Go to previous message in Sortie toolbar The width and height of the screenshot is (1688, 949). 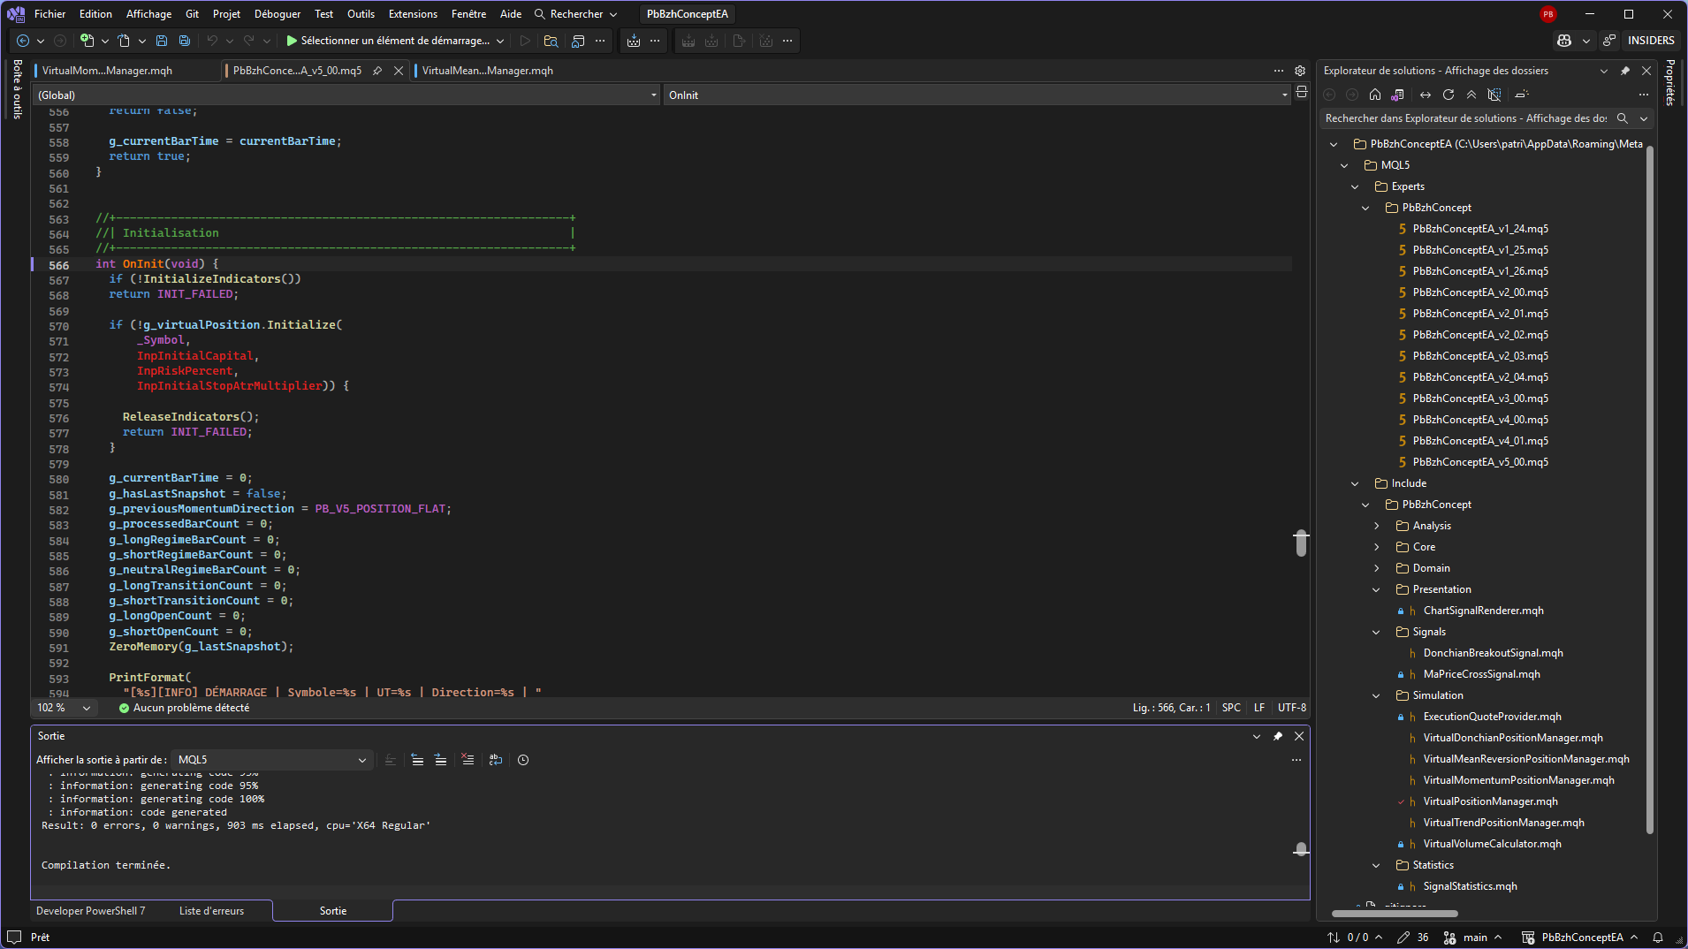[417, 760]
